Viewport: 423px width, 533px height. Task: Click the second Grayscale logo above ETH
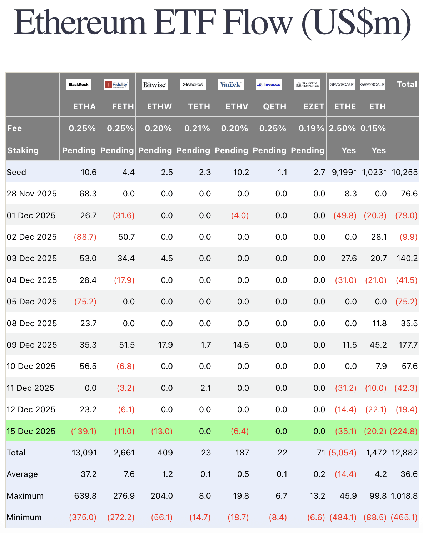tap(373, 85)
